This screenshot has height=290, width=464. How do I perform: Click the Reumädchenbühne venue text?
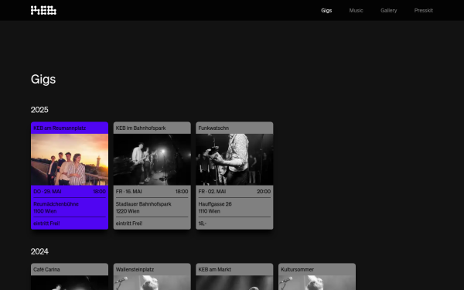pos(56,204)
